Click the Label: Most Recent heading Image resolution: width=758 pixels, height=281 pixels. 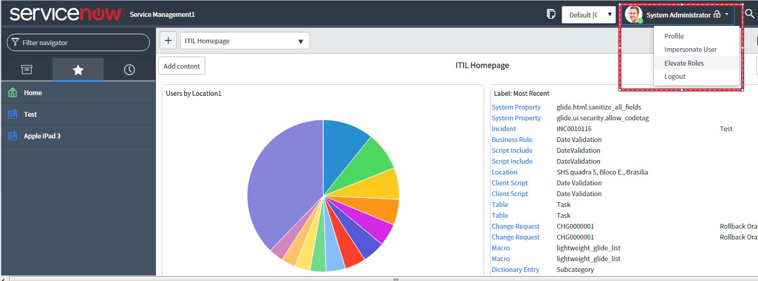click(x=521, y=93)
